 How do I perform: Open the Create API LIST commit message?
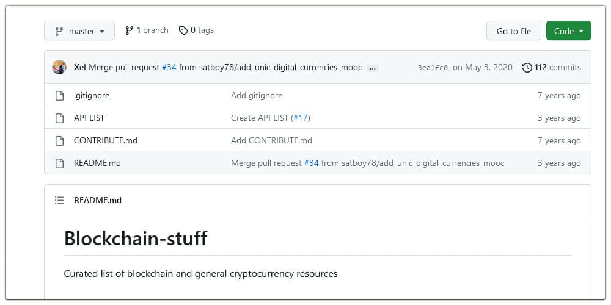point(260,118)
